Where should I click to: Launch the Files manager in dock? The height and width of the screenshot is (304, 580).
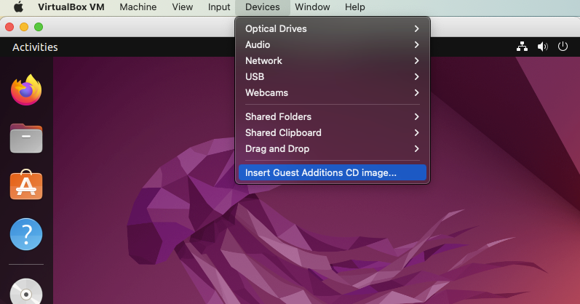26,137
